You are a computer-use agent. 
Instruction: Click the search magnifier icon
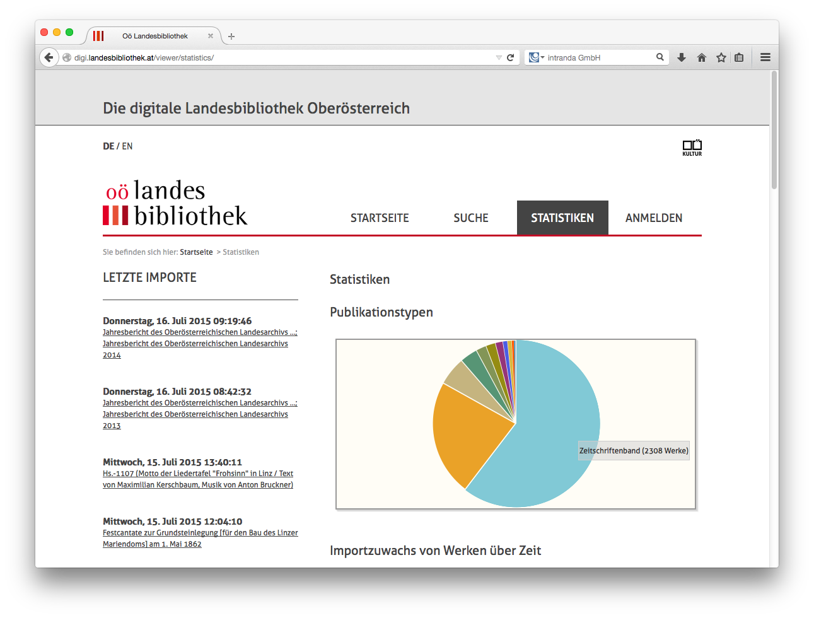click(660, 57)
